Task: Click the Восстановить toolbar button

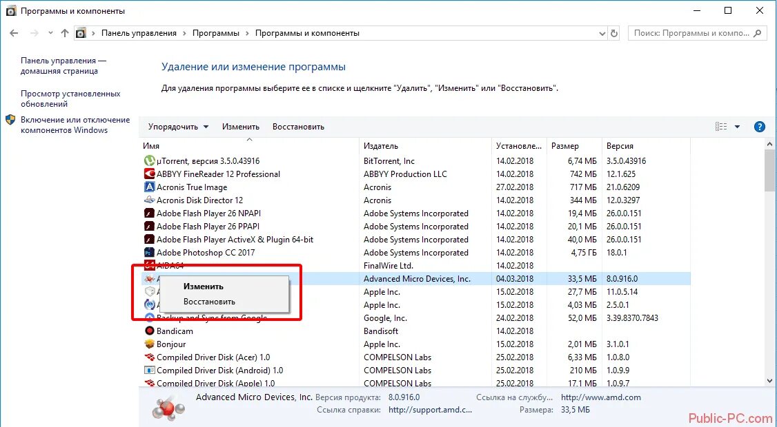Action: click(x=298, y=127)
